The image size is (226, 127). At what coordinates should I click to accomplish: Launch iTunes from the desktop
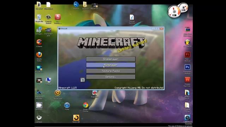(x=67, y=106)
